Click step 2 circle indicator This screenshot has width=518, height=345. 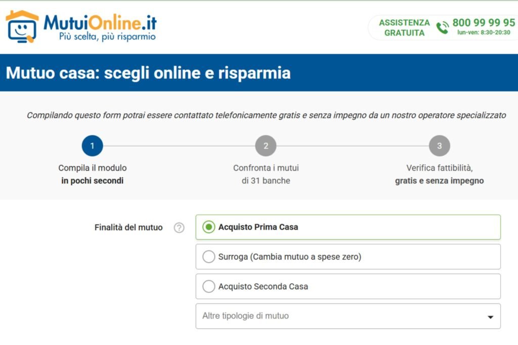[x=266, y=146]
